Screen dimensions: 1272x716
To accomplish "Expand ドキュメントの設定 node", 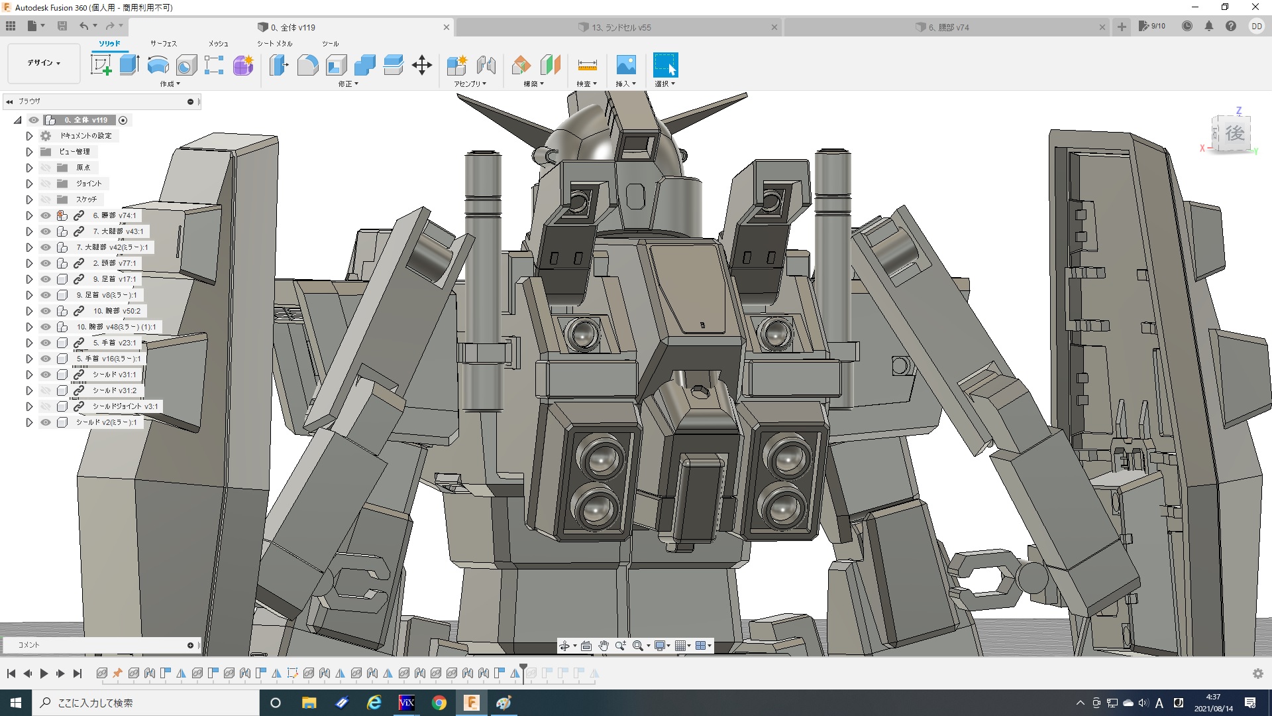I will click(x=29, y=136).
